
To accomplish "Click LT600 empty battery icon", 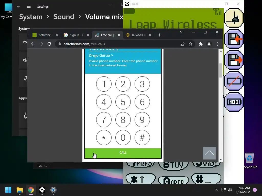I will 234,81.
